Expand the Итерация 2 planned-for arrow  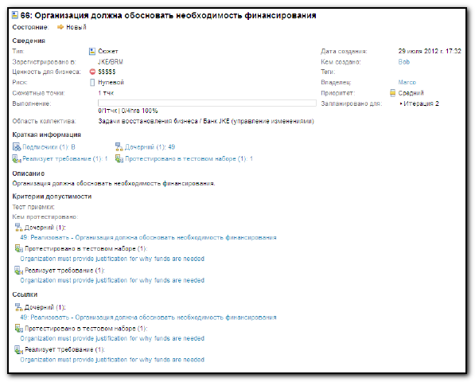point(401,103)
